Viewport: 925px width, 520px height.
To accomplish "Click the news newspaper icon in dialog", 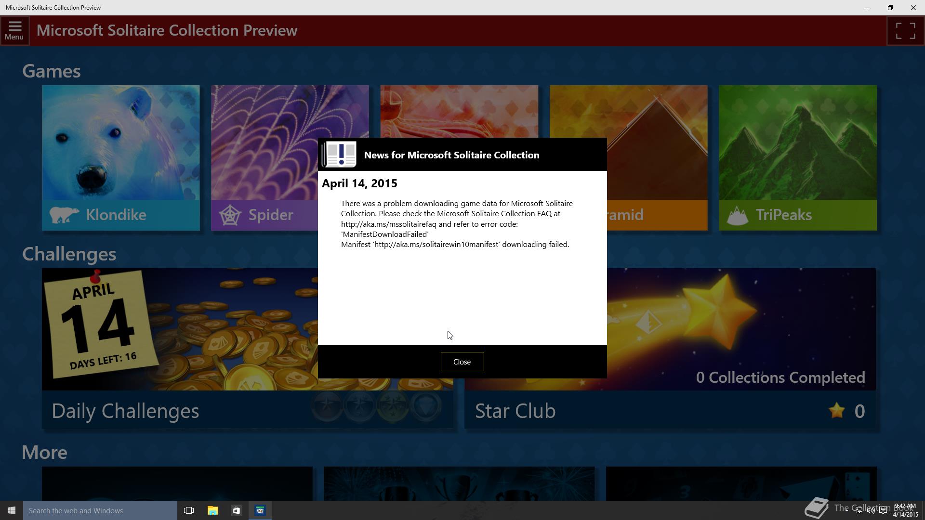I will point(339,155).
